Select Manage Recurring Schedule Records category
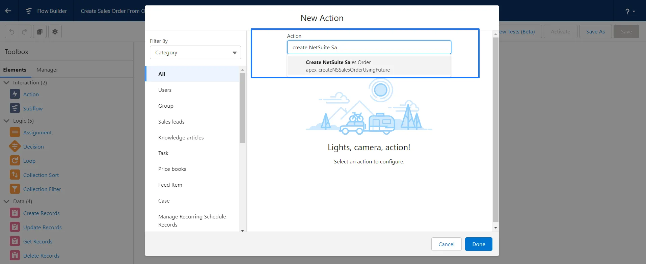The image size is (646, 264). click(x=192, y=220)
